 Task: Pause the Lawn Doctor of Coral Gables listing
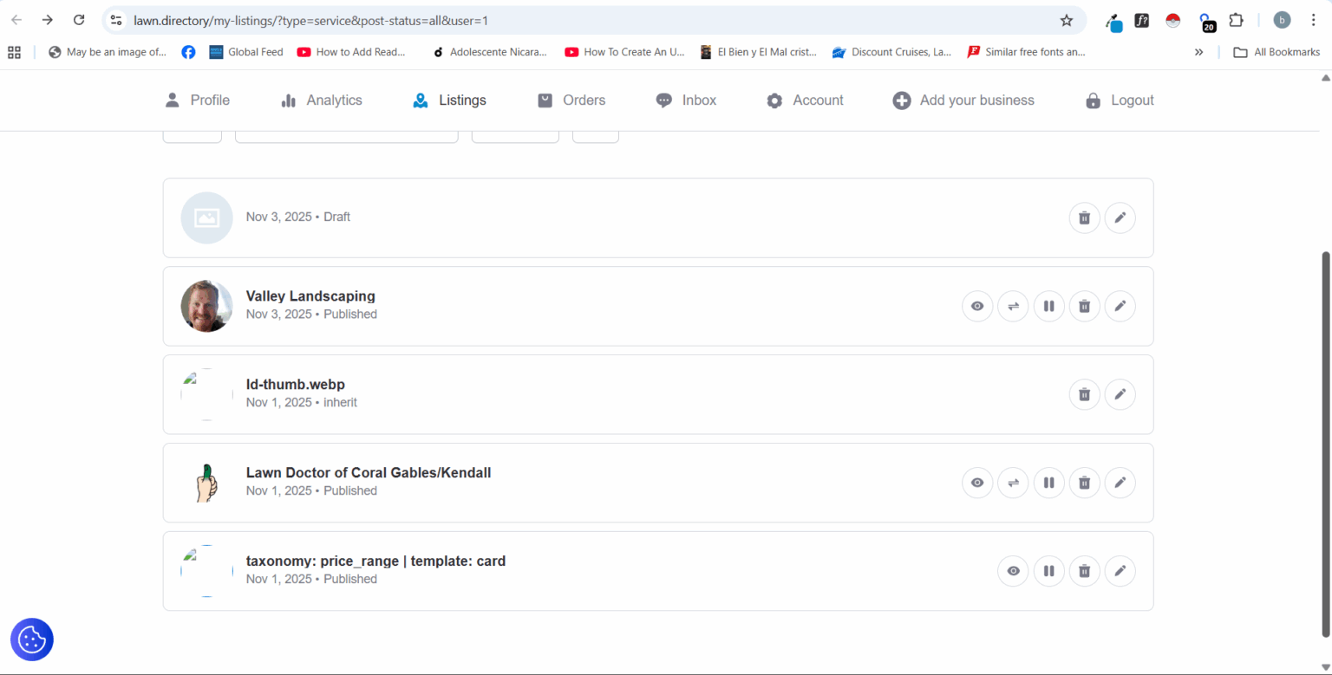[x=1048, y=483]
